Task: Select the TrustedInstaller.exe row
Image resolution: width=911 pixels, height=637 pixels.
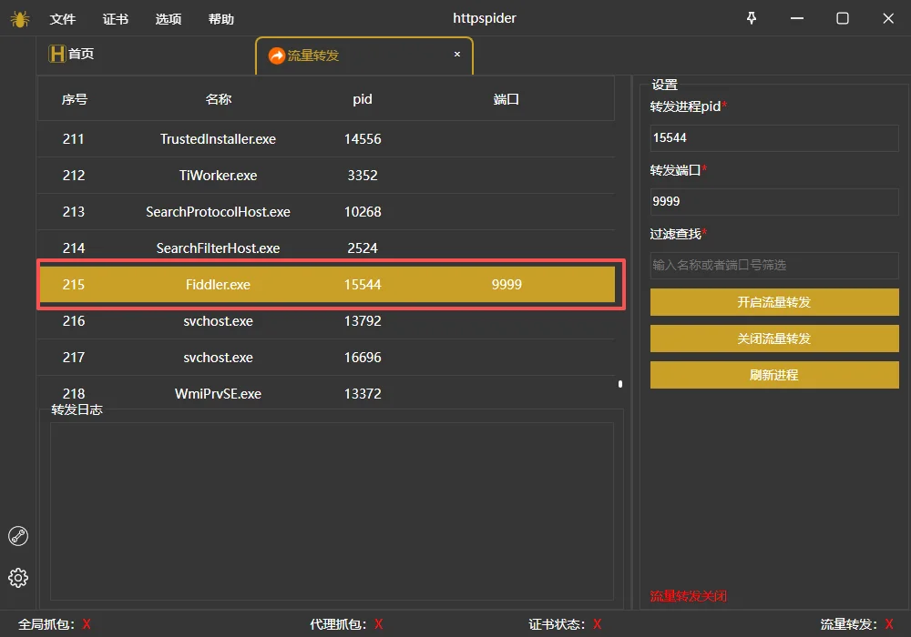Action: click(x=326, y=139)
